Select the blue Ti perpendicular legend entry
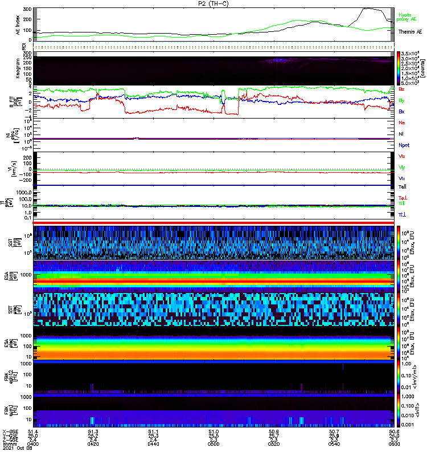This screenshot has width=427, height=456. pos(402,215)
